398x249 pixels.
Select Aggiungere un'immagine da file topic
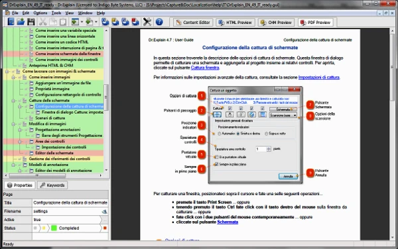[63, 83]
